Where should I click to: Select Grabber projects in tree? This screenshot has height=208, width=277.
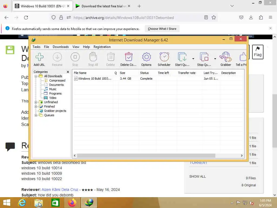55,111
